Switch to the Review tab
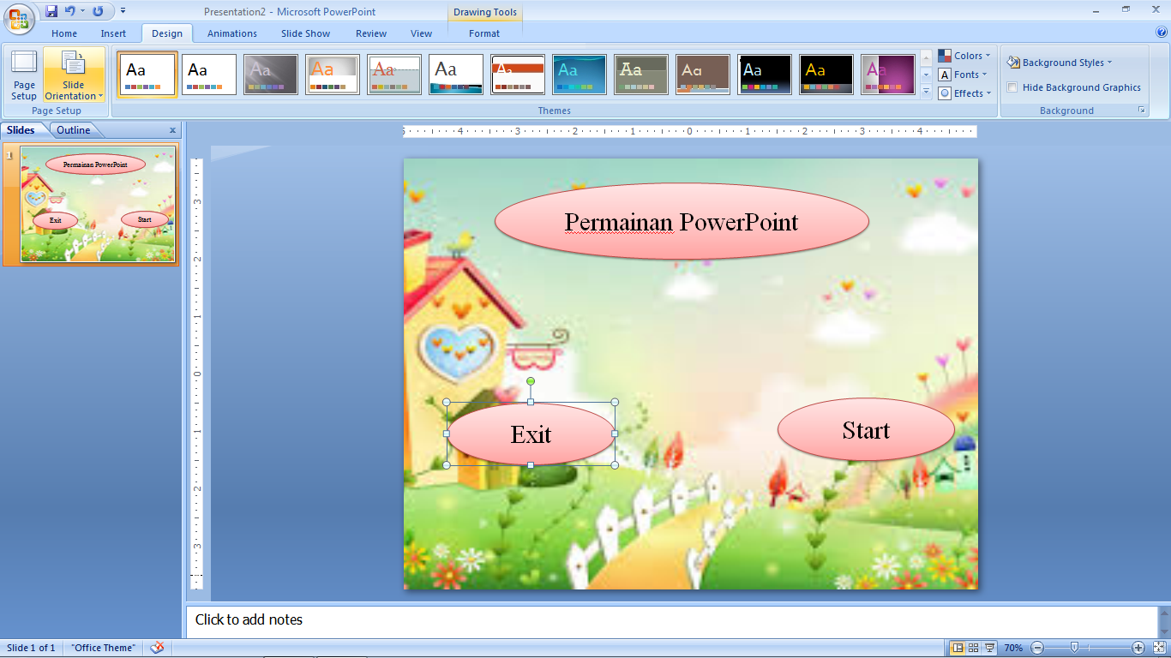Screen dimensions: 1171x658 pyautogui.click(x=371, y=33)
